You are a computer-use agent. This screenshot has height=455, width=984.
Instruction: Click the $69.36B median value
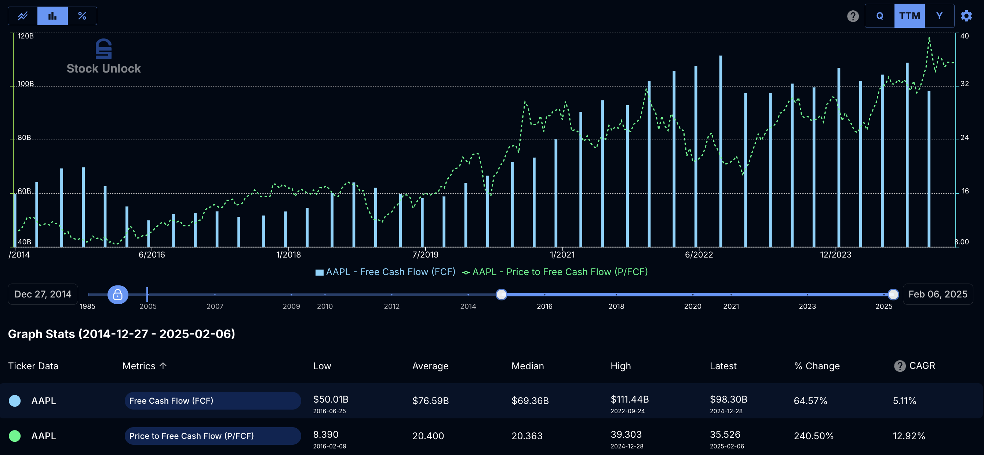tap(530, 400)
